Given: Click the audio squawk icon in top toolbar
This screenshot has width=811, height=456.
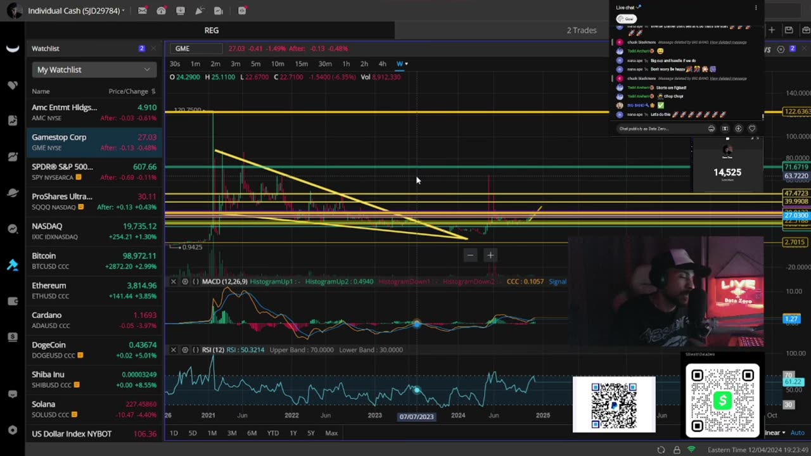Looking at the screenshot, I should [x=243, y=11].
